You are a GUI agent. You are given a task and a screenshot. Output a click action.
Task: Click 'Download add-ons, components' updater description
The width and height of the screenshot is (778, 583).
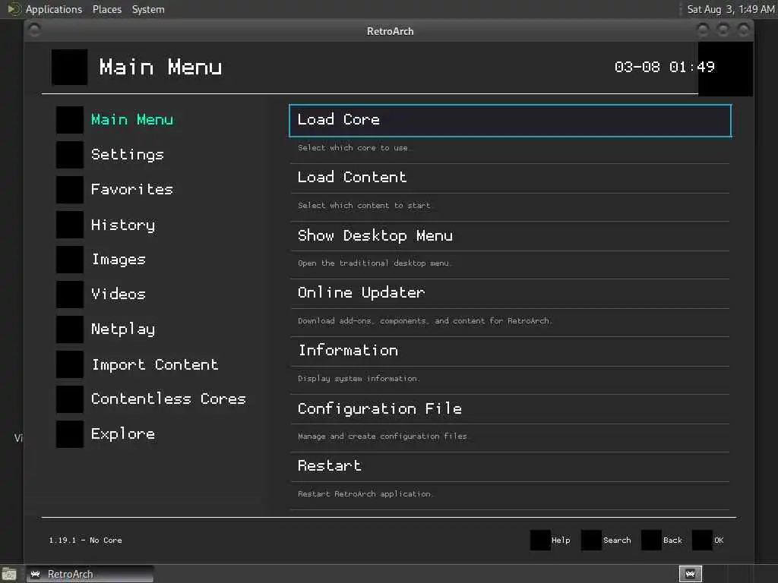click(425, 321)
